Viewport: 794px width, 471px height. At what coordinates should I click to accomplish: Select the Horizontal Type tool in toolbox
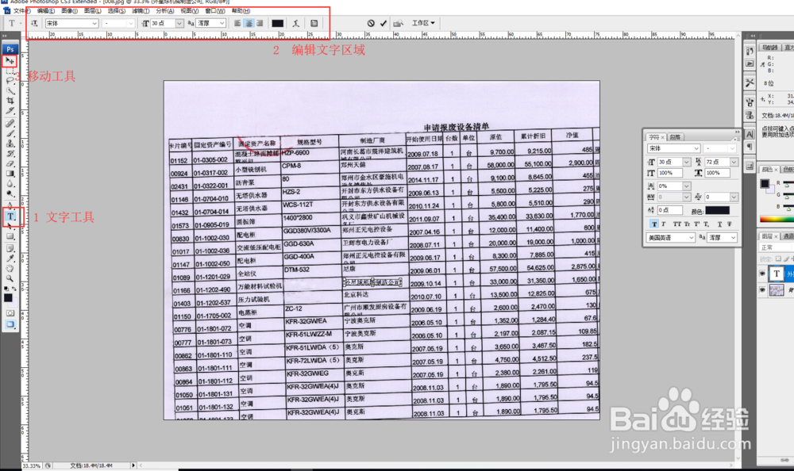coord(10,216)
